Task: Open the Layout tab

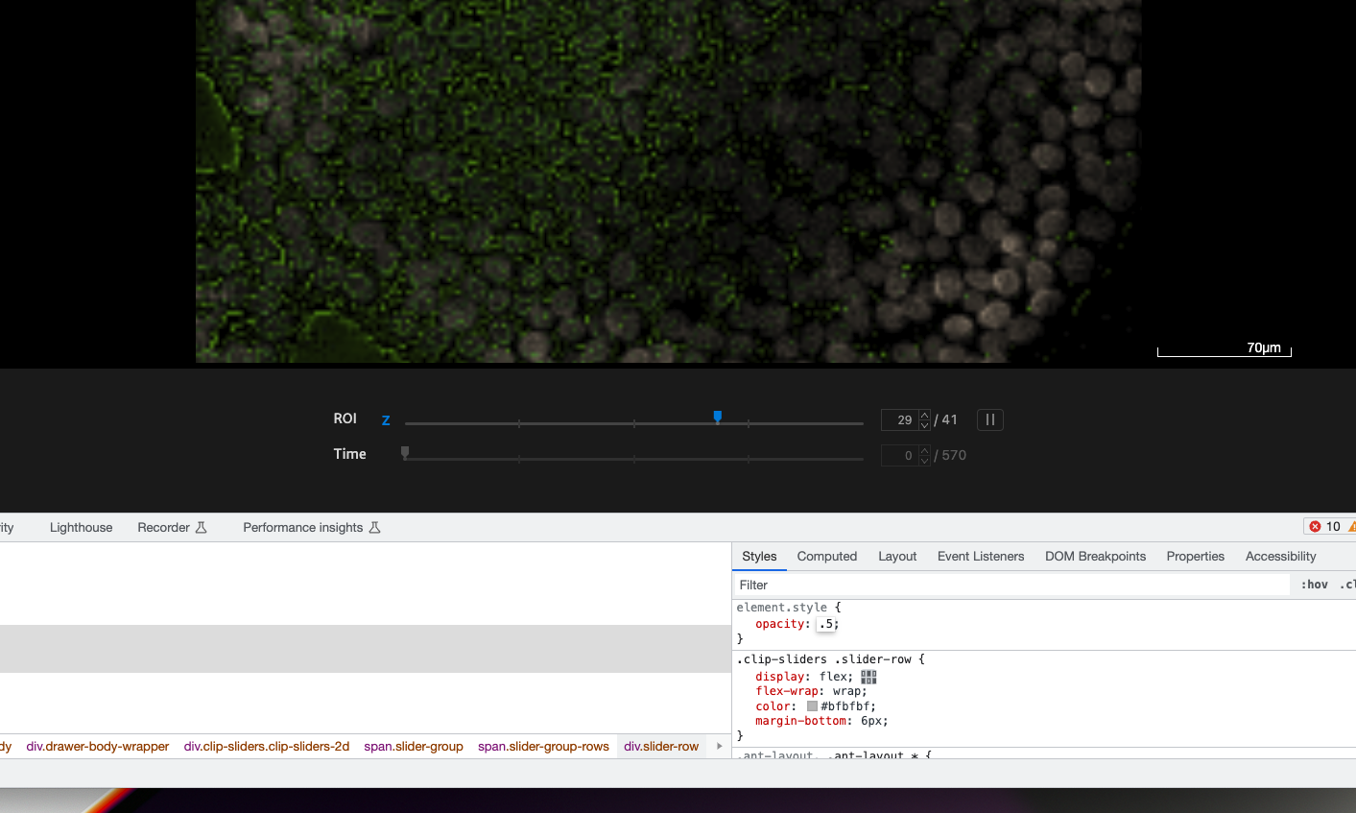Action: point(897,556)
